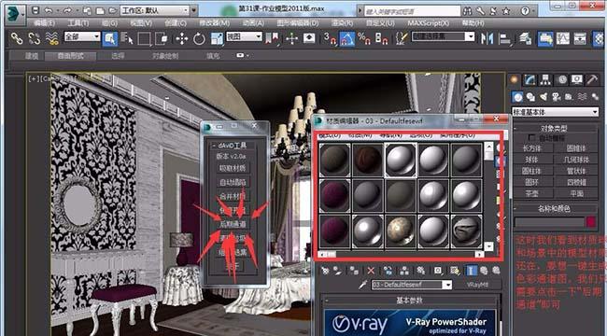Open the 标准基本体 primitives type dropdown
Viewport: 607px width, 336px height.
555,112
